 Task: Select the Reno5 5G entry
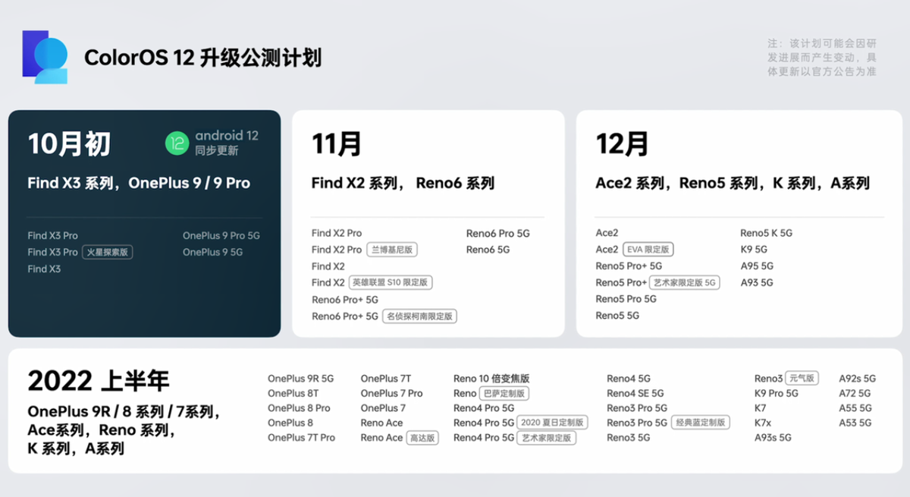(617, 316)
